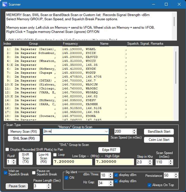
Task: Click the High Edge frequency field
Action: 114,162
